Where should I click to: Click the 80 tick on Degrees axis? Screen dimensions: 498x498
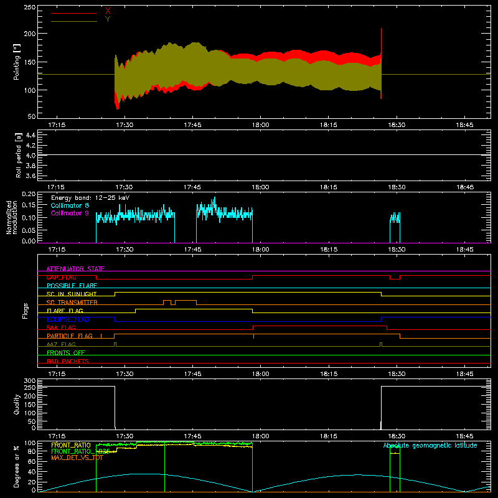tap(32, 451)
